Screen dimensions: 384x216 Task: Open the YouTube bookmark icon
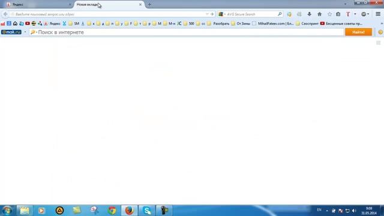point(28,23)
